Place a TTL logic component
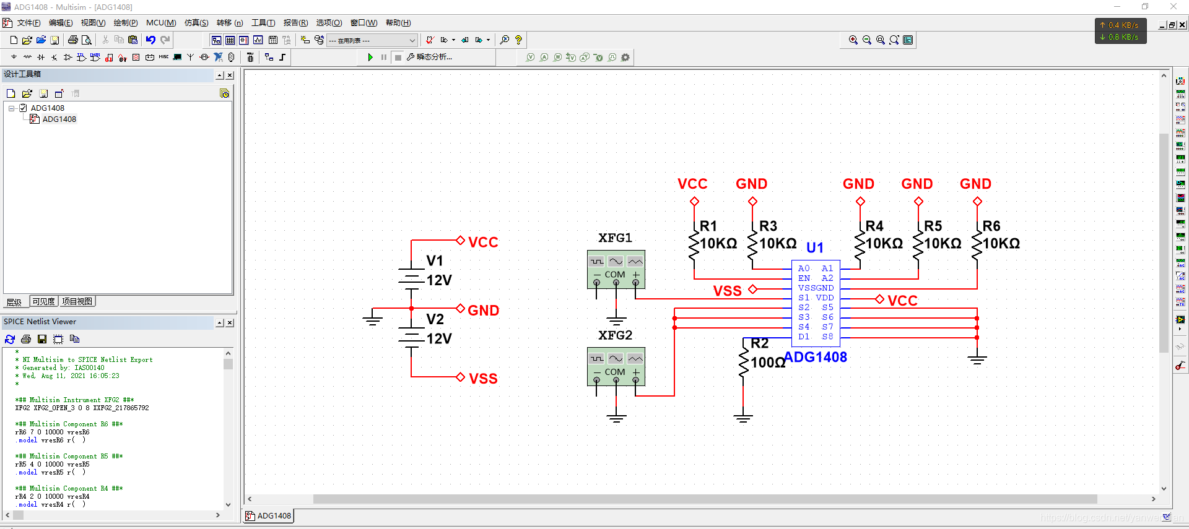Image resolution: width=1189 pixels, height=529 pixels. click(x=82, y=57)
